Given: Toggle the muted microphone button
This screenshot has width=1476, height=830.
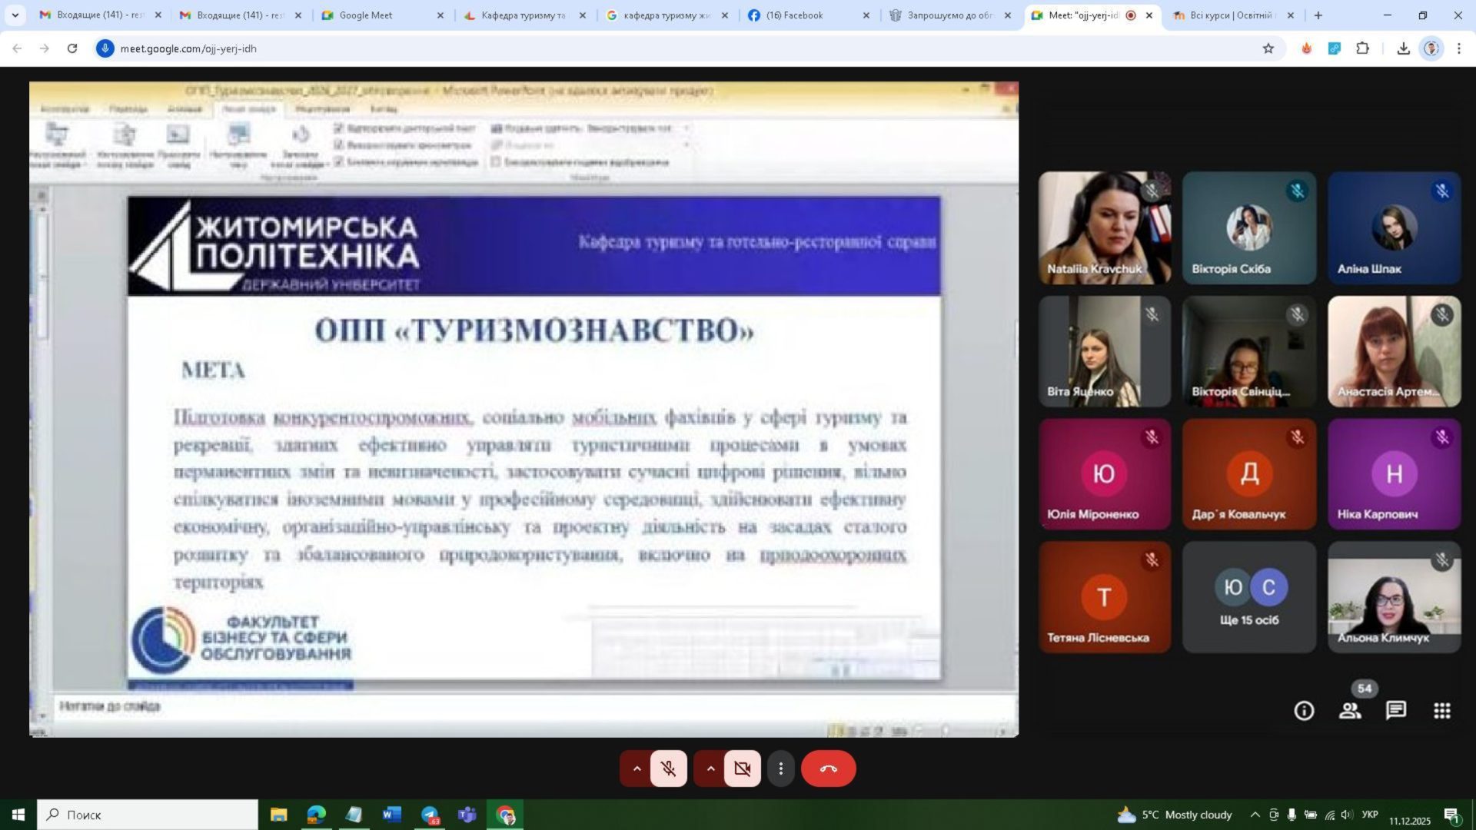Looking at the screenshot, I should [668, 769].
